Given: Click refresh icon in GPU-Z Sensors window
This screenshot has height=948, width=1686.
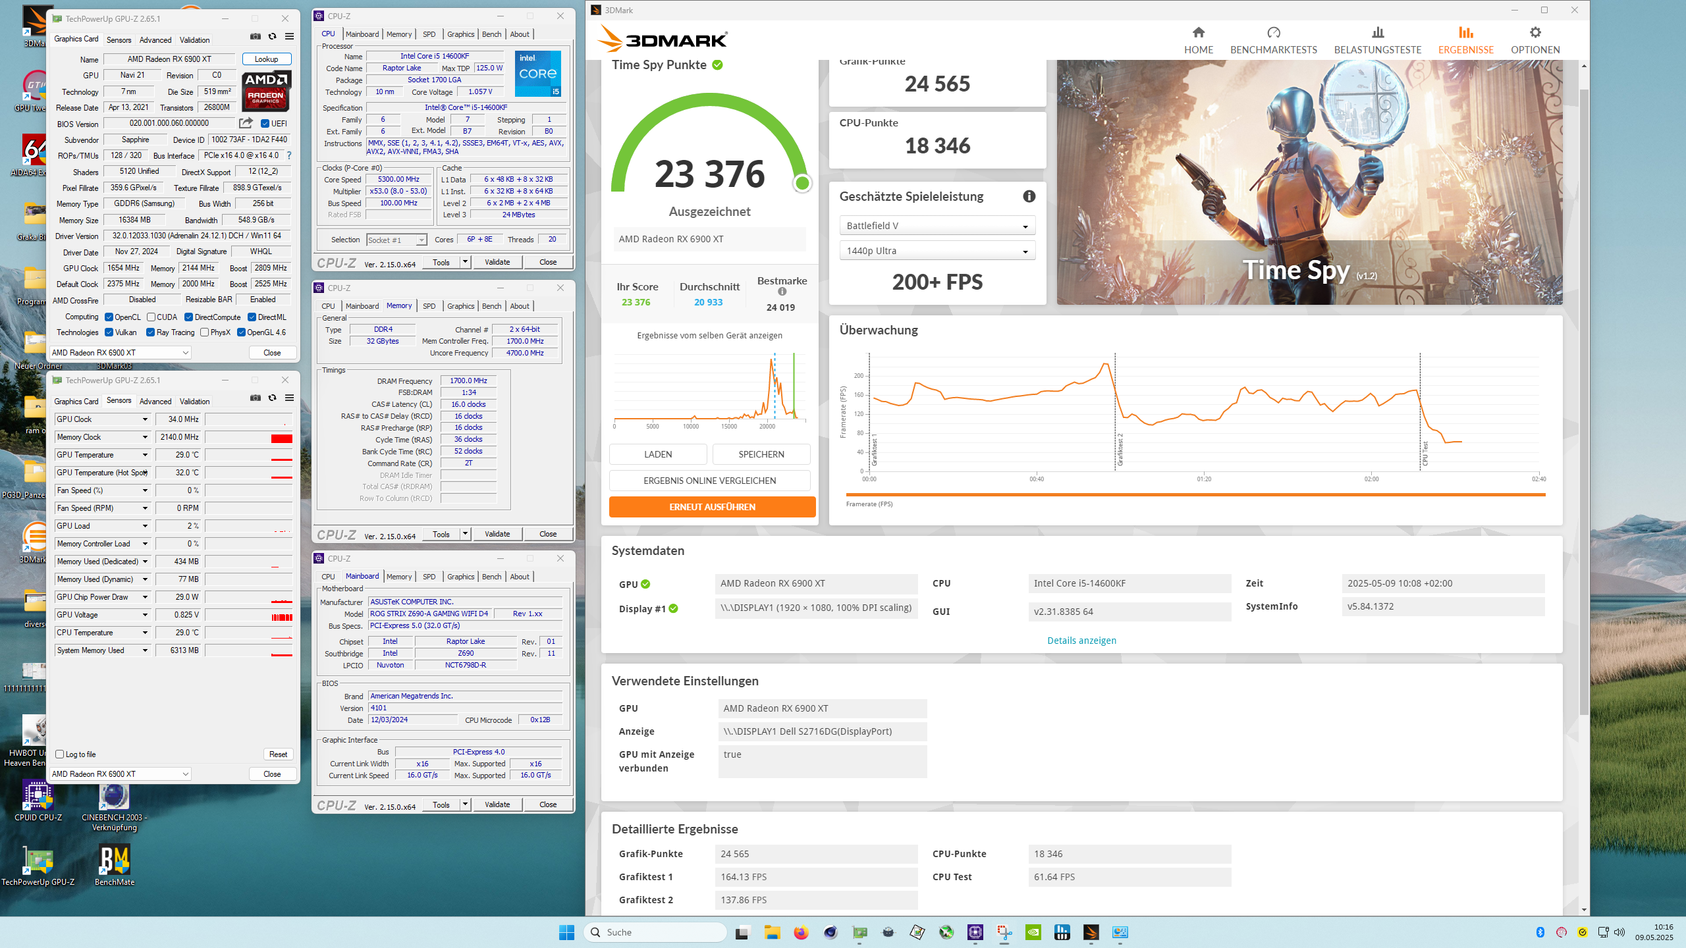Looking at the screenshot, I should pyautogui.click(x=272, y=398).
